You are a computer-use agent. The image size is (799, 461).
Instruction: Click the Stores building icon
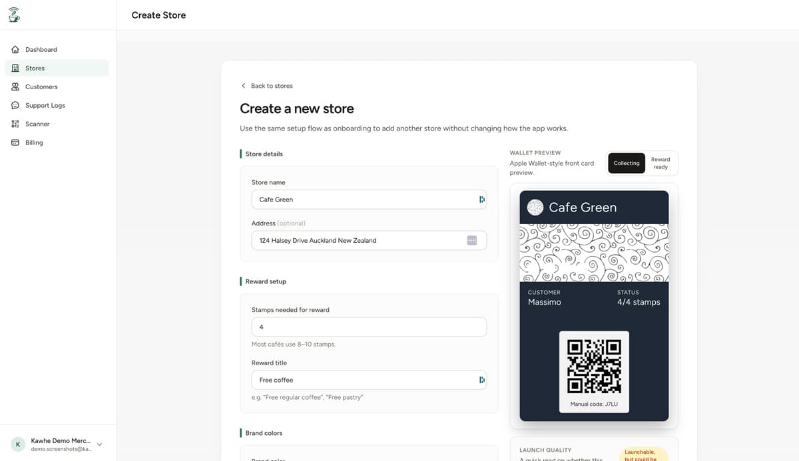point(15,68)
